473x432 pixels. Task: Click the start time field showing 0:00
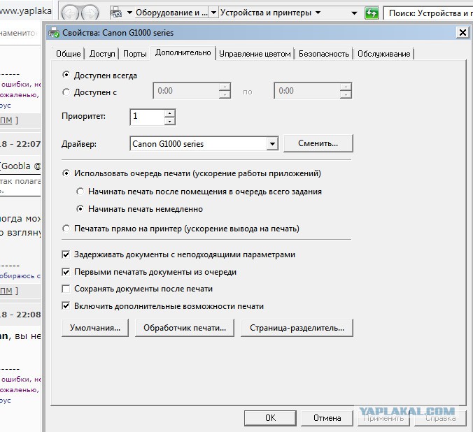pos(186,91)
